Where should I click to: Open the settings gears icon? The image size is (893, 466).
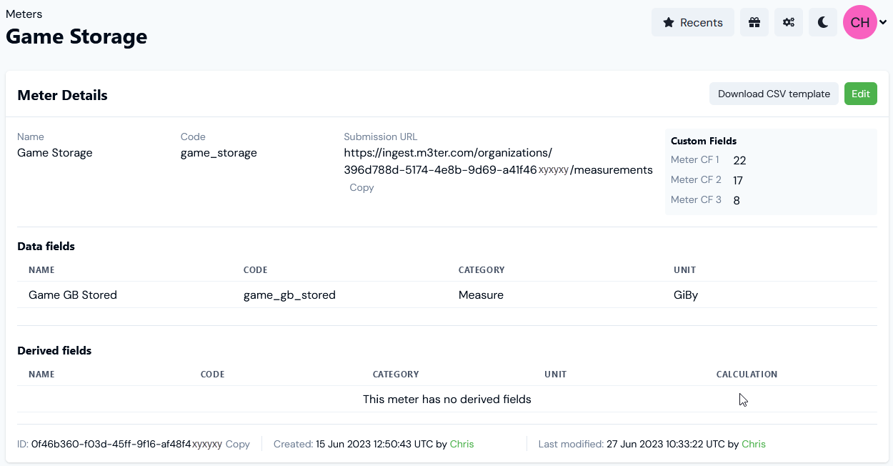pyautogui.click(x=788, y=22)
